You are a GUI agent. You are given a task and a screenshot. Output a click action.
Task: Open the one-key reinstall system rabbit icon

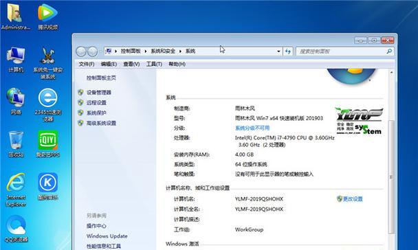[x=47, y=62]
